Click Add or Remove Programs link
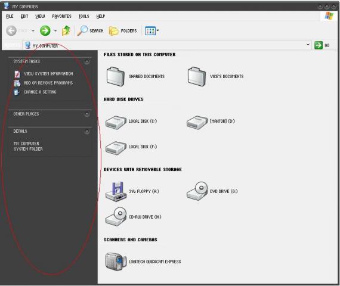Viewport: 340px width, 286px height. pos(48,83)
